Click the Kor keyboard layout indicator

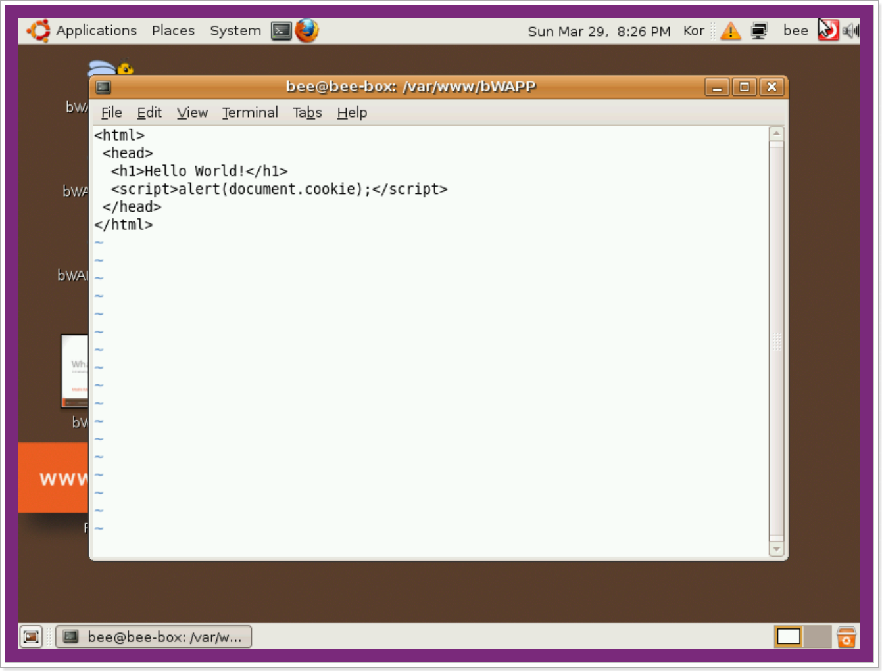(x=693, y=31)
